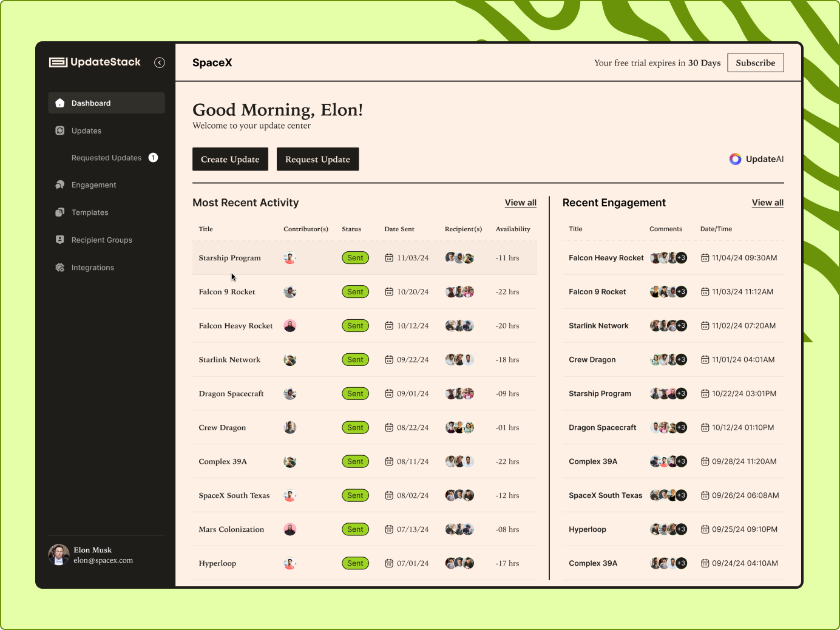The height and width of the screenshot is (630, 840).
Task: Click the UpdateAI colorful ring icon
Action: (735, 159)
